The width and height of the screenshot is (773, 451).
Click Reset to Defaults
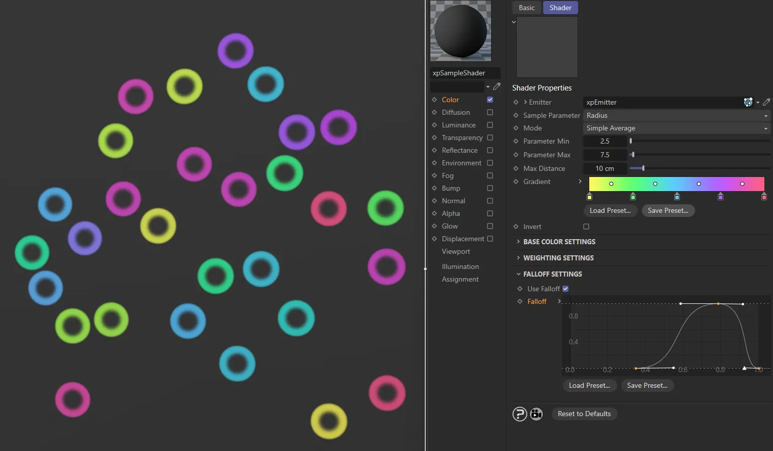pyautogui.click(x=584, y=414)
